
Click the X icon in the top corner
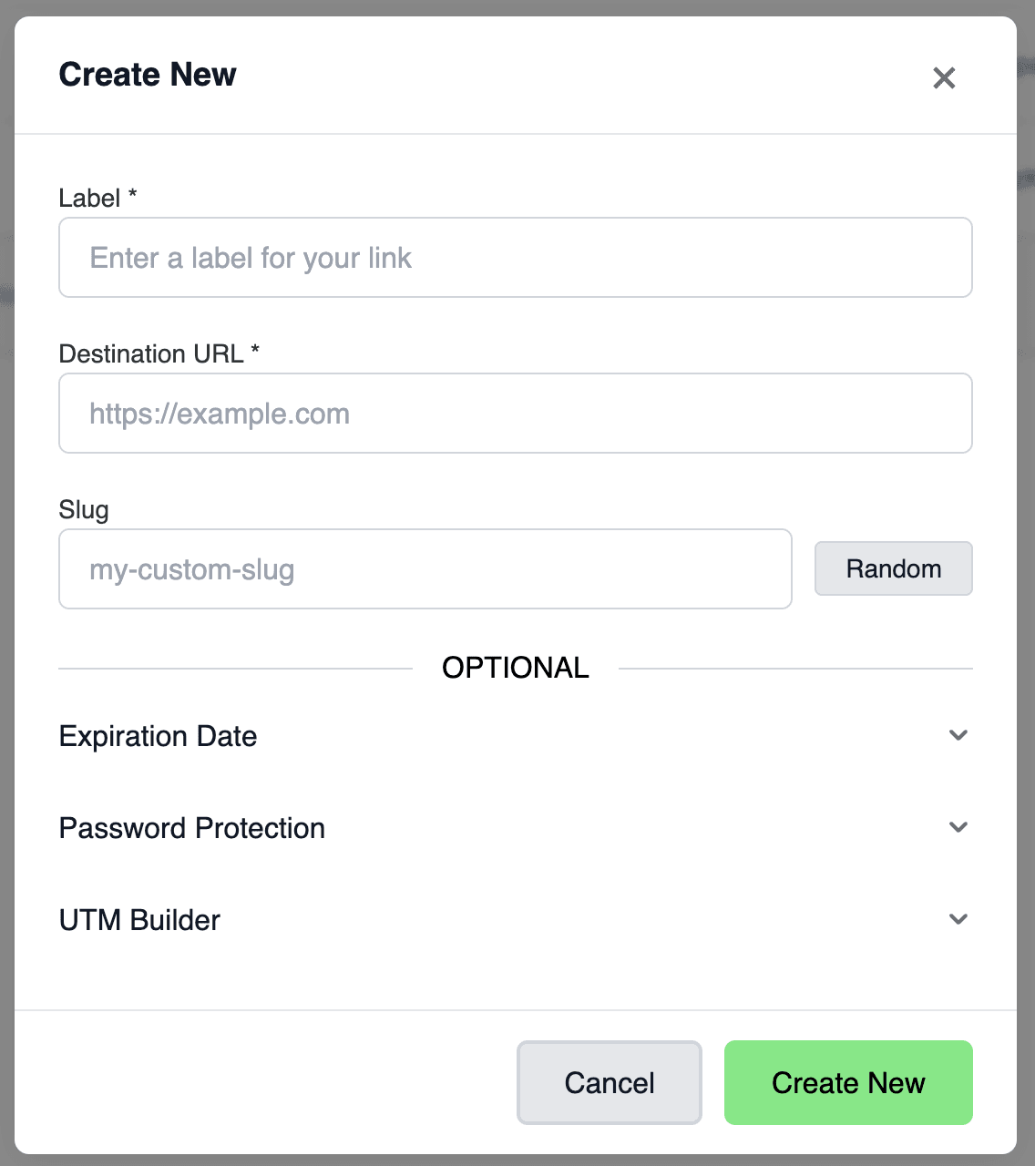pos(944,78)
